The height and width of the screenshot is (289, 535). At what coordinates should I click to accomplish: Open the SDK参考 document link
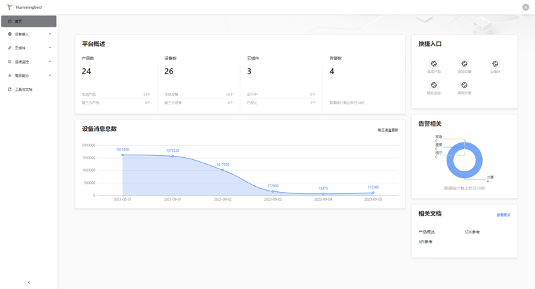coord(472,232)
